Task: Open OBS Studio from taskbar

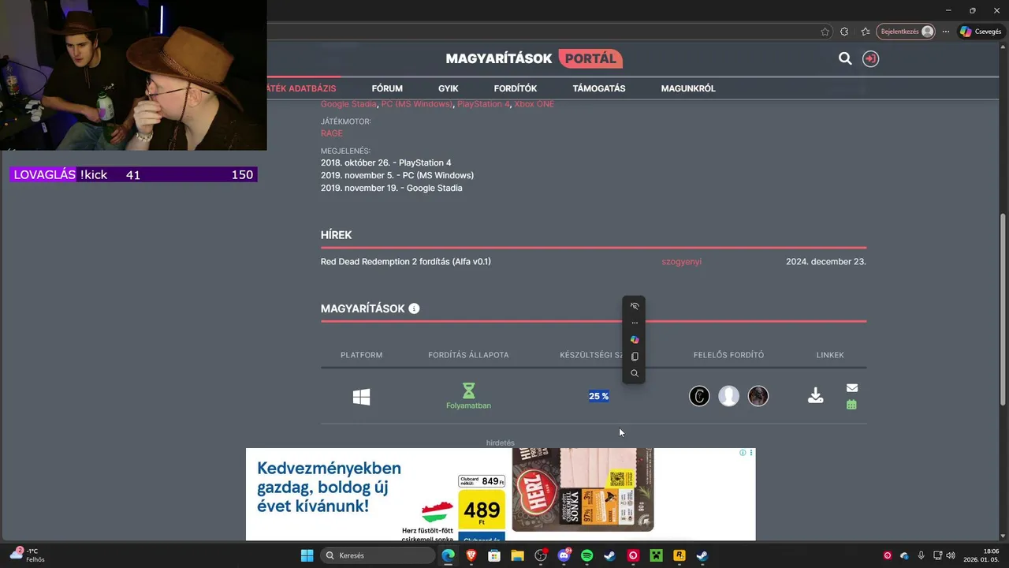Action: pos(540,555)
